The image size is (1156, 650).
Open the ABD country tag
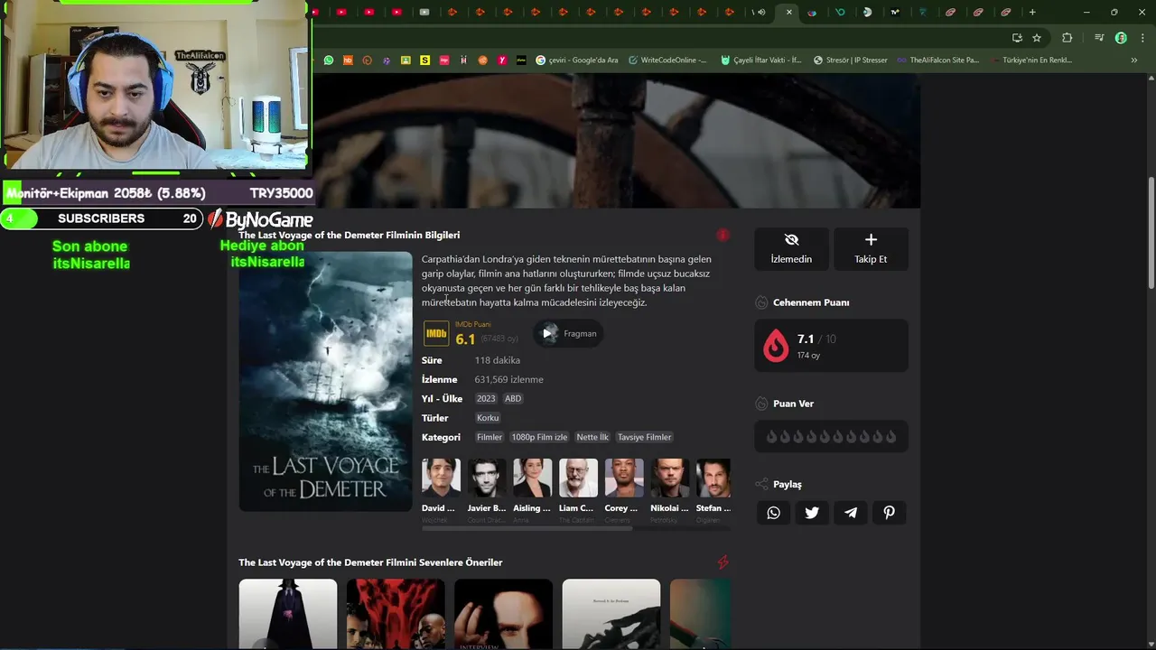513,398
